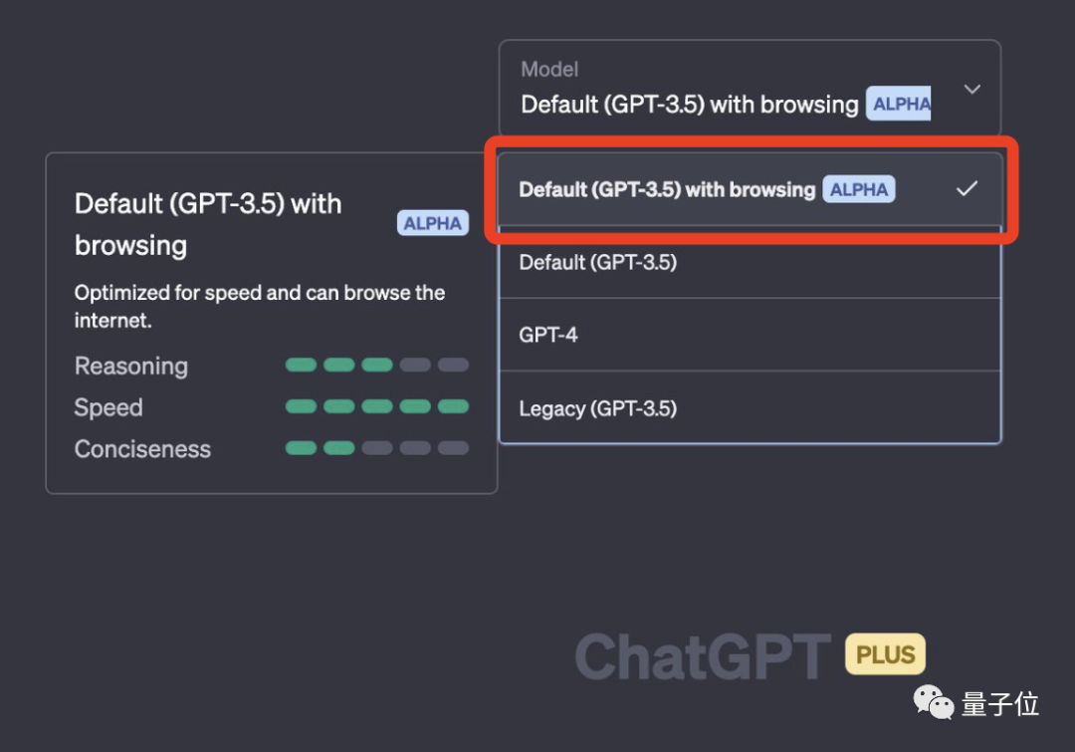Click the 量子位 WeChat logo icon
The image size is (1075, 752).
(933, 703)
